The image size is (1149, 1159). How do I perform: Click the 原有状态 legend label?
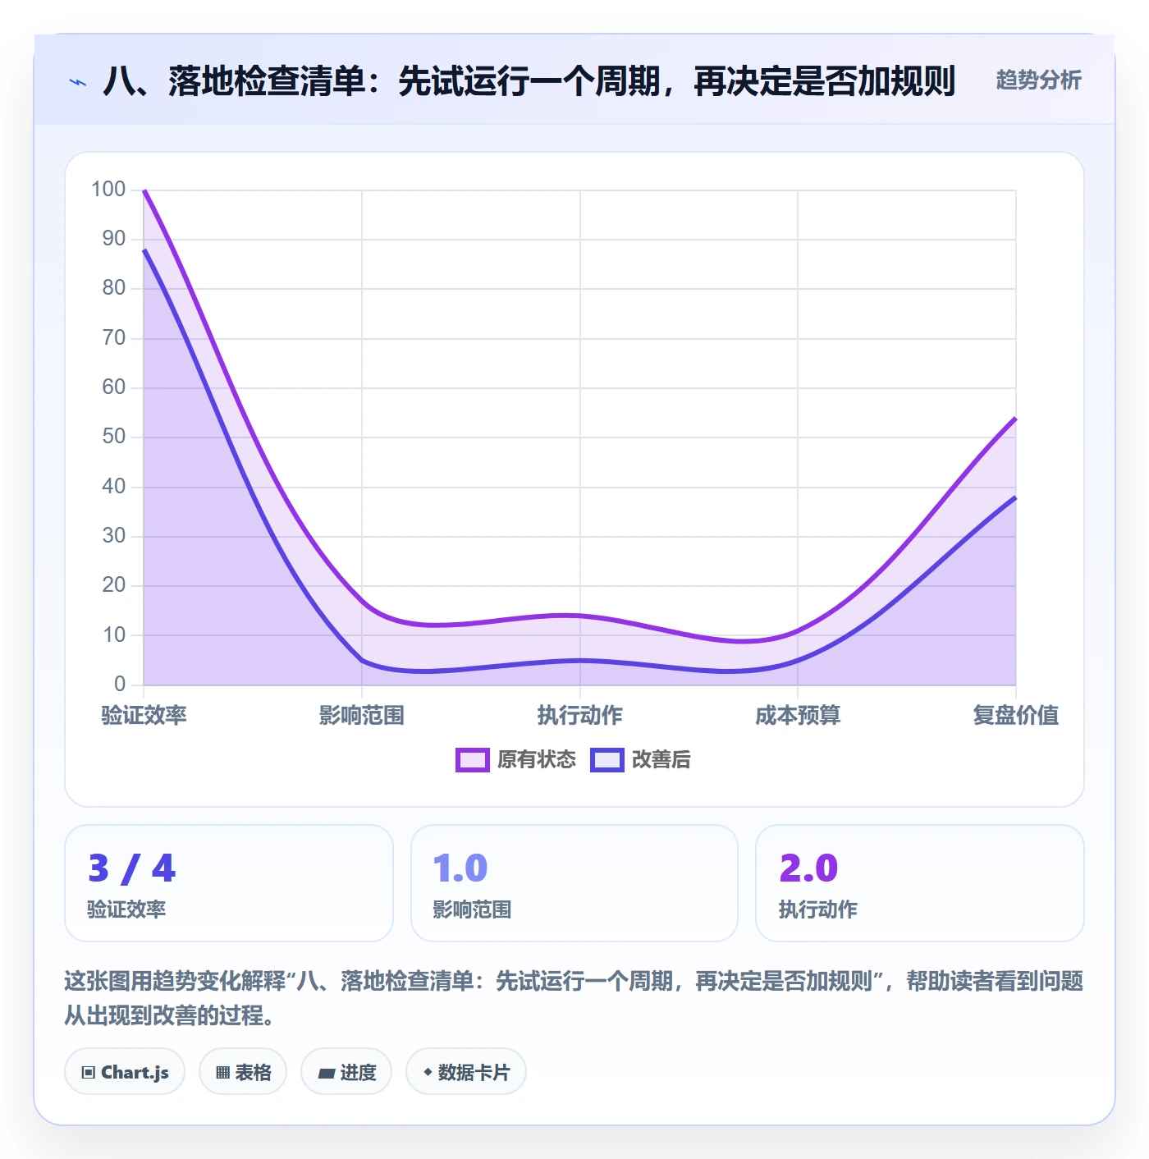point(537,760)
